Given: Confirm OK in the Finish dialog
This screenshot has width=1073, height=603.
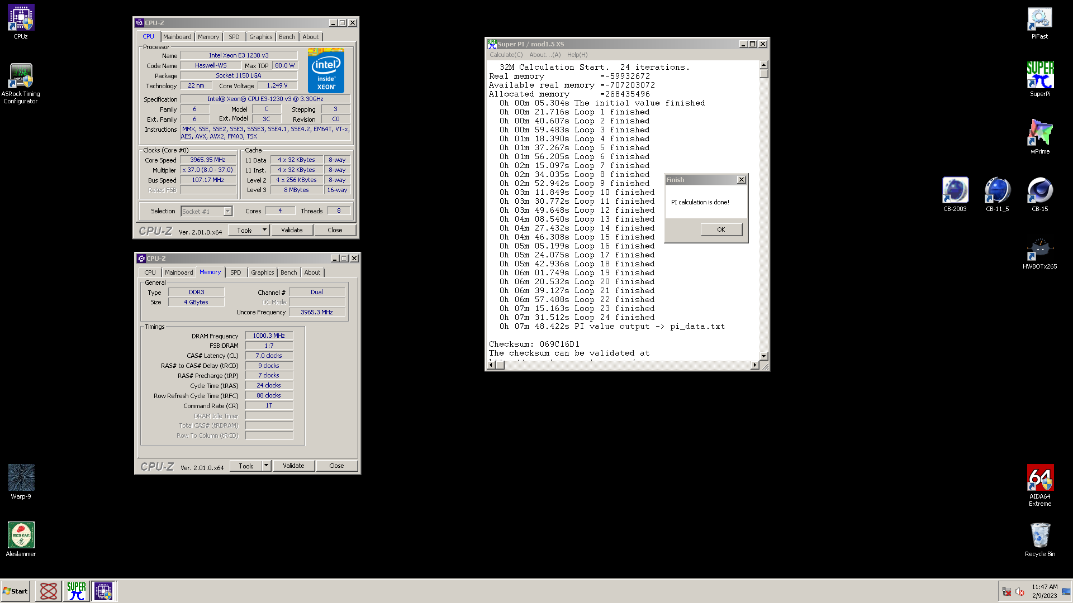Looking at the screenshot, I should coord(721,229).
